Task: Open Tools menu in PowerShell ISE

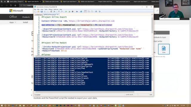Action: [46, 9]
